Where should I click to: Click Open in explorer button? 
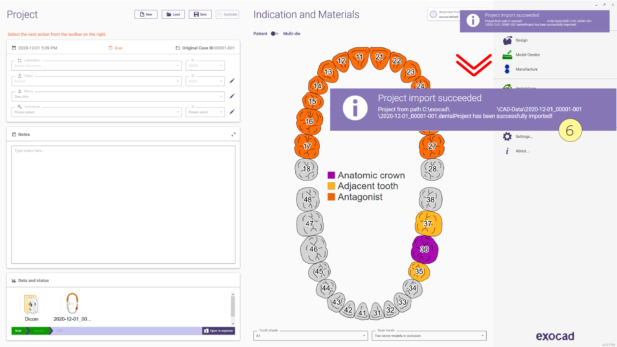point(218,331)
